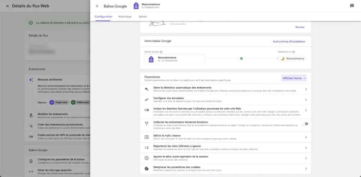Screen dimensions: 361x177
Task: Open Remplacer les paramètres des cookies
Action: tap(226, 169)
